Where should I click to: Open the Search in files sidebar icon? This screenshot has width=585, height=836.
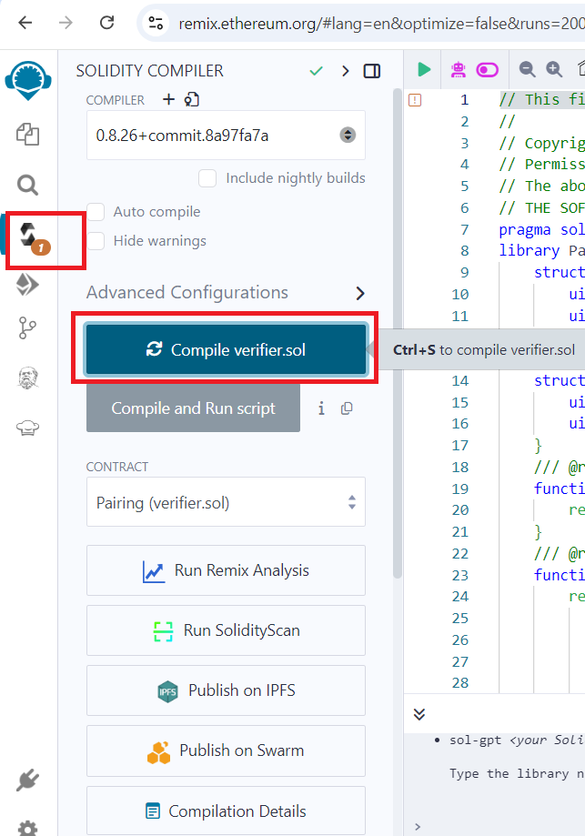[x=27, y=185]
